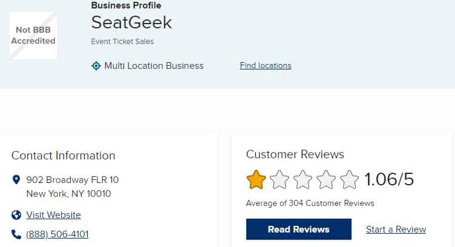Click the Multi Location Business label
The height and width of the screenshot is (247, 455).
[x=154, y=66]
